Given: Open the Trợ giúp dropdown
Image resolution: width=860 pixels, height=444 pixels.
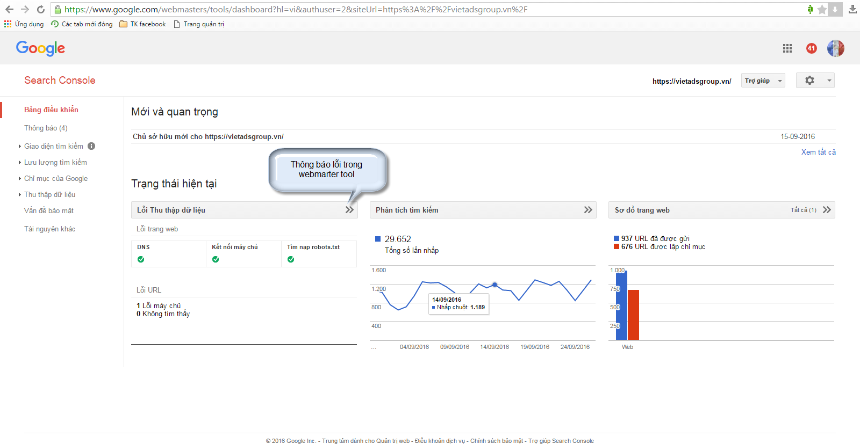Looking at the screenshot, I should tap(763, 81).
